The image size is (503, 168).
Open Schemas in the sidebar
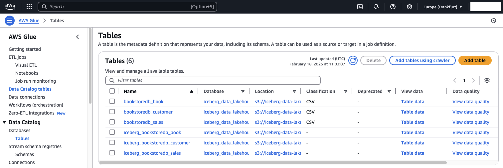pos(25,154)
